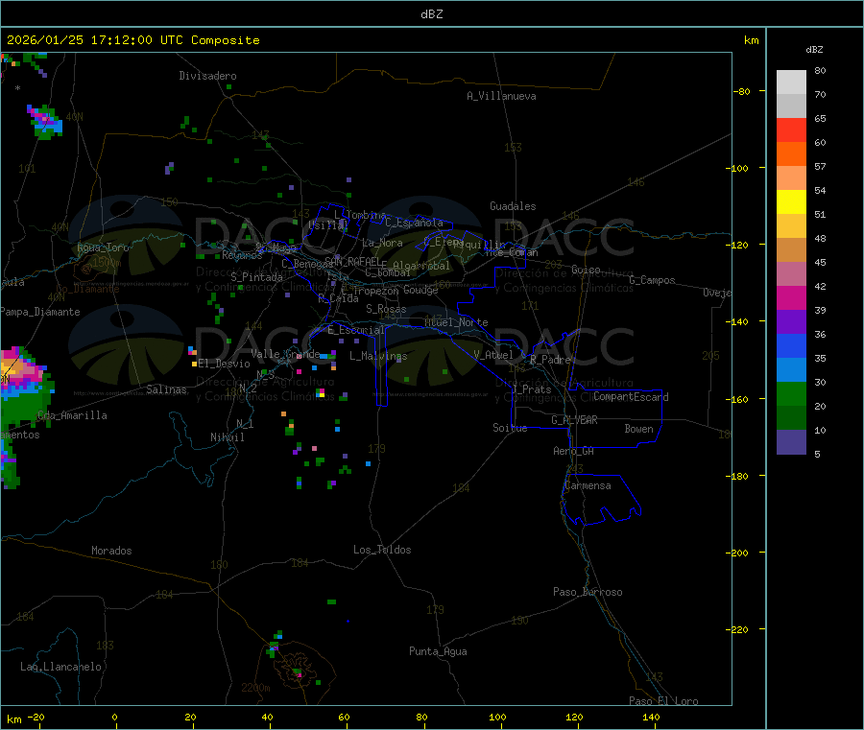Screen dimensions: 864x730
Task: Select the top light gray legend swatch
Action: click(791, 82)
